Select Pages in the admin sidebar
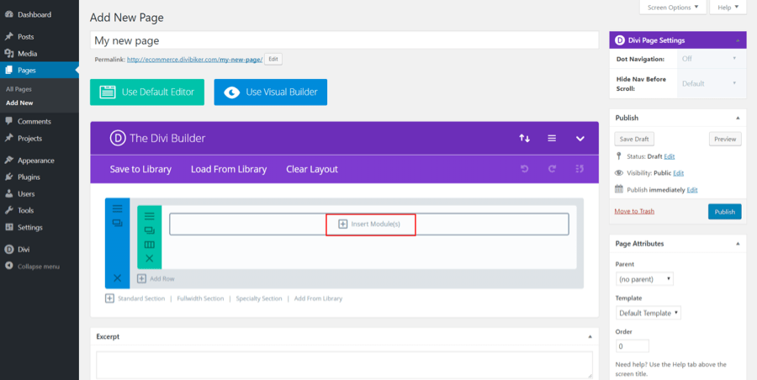The image size is (757, 380). click(39, 71)
